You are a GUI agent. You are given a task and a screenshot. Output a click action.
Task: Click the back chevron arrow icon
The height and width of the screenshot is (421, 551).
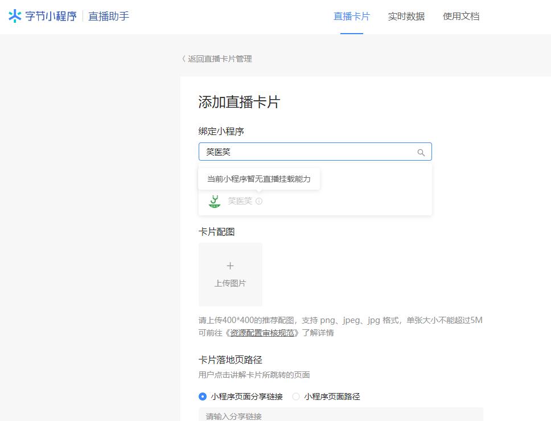[x=184, y=59]
